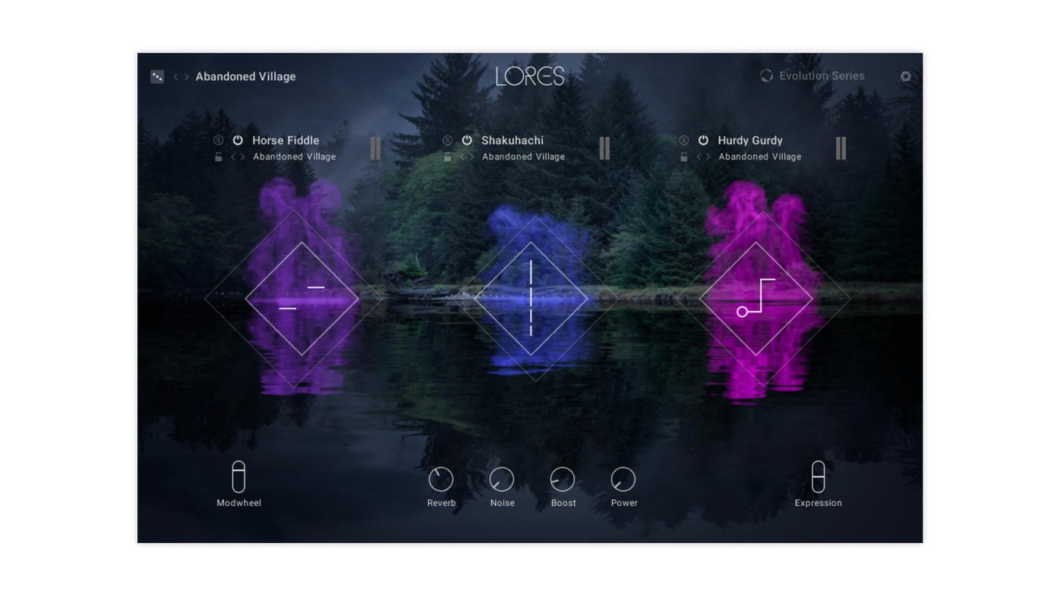The width and height of the screenshot is (1060, 596).
Task: Click the Reverb knob
Action: point(441,479)
